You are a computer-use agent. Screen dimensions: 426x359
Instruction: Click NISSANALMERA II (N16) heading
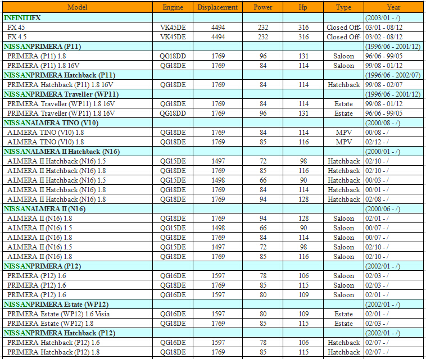[x=44, y=209]
